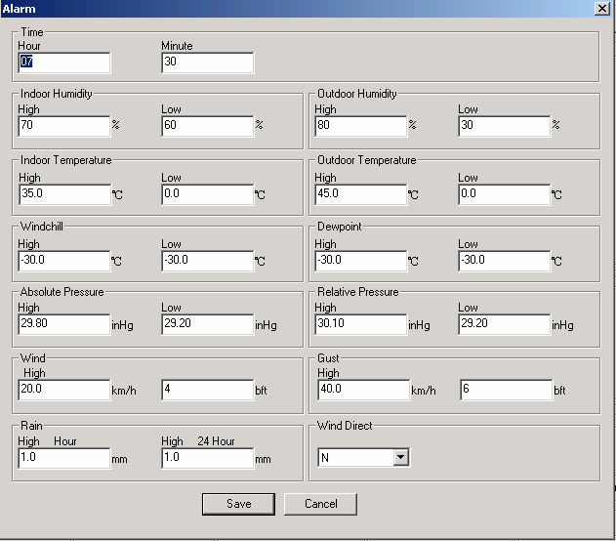Click the Windchill group label
The width and height of the screenshot is (616, 541).
point(42,227)
